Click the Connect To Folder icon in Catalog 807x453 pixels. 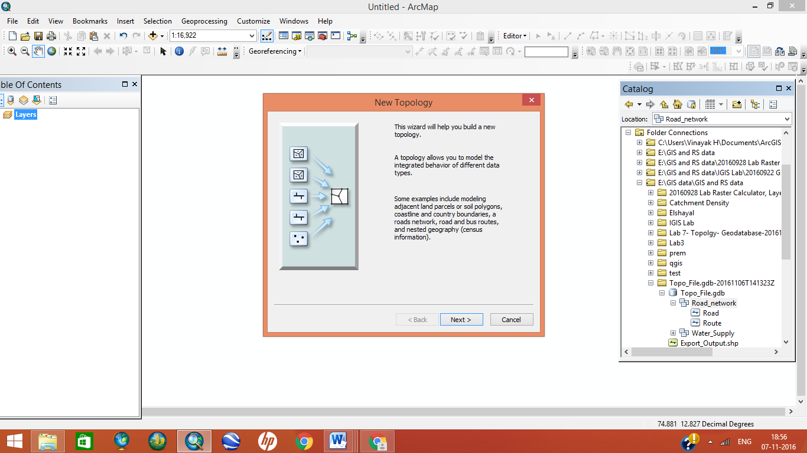click(x=737, y=104)
